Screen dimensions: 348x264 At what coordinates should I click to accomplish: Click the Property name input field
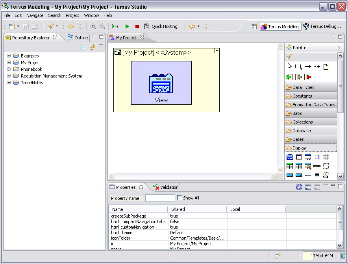[160, 198]
